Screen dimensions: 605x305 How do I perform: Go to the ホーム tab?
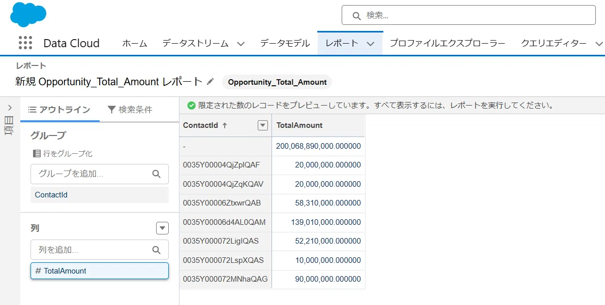pyautogui.click(x=135, y=43)
